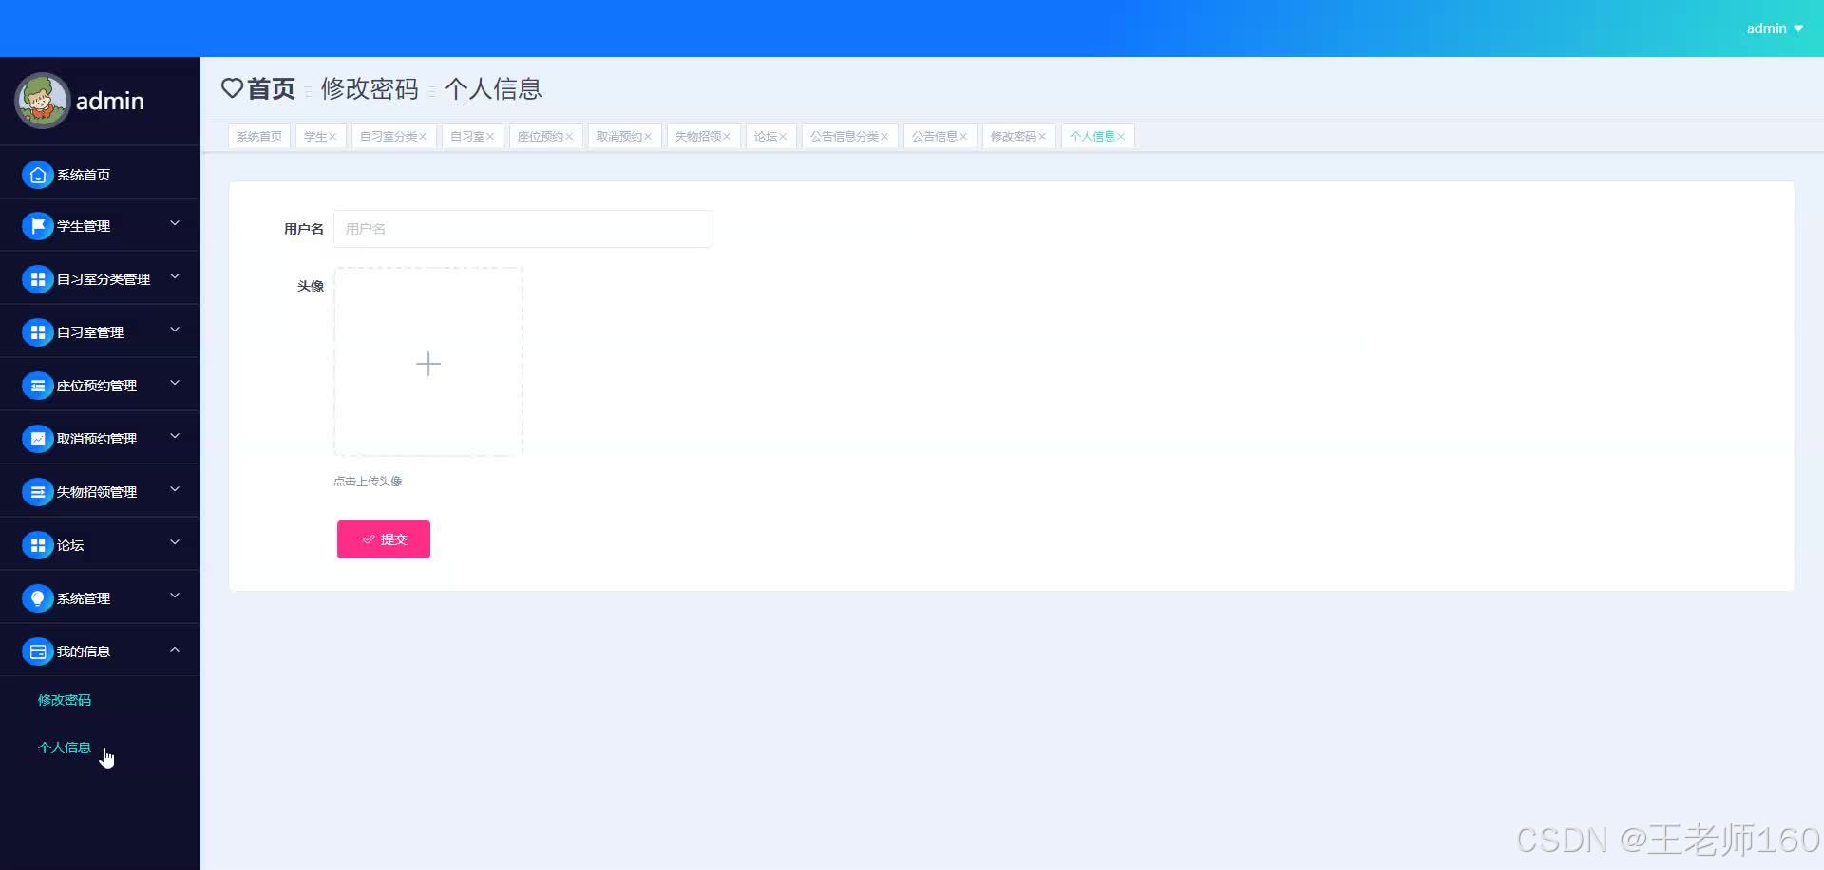
Task: Click the pink 提交 submit button
Action: click(384, 539)
